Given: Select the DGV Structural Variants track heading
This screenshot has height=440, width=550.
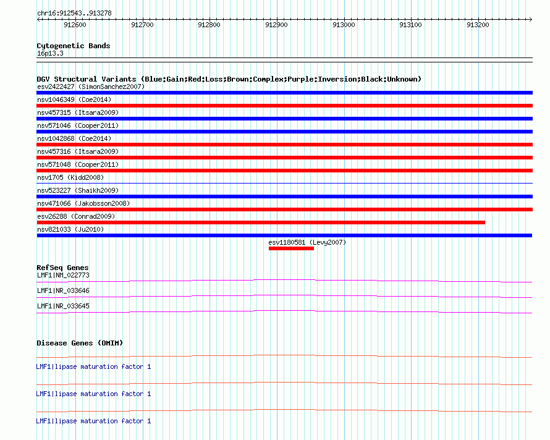Looking at the screenshot, I should pos(229,79).
